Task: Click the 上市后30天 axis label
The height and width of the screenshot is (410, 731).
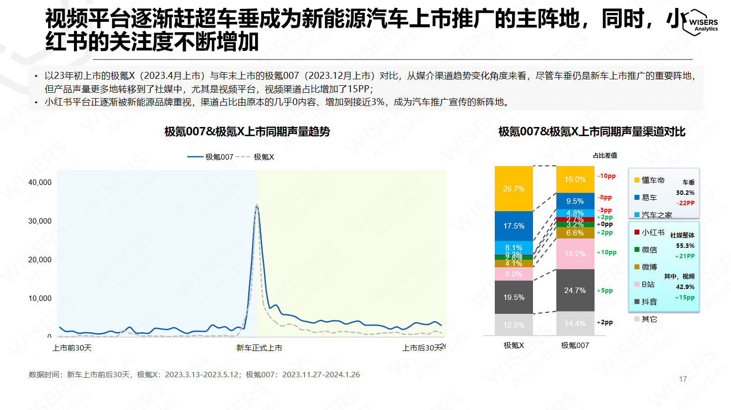Action: click(422, 348)
